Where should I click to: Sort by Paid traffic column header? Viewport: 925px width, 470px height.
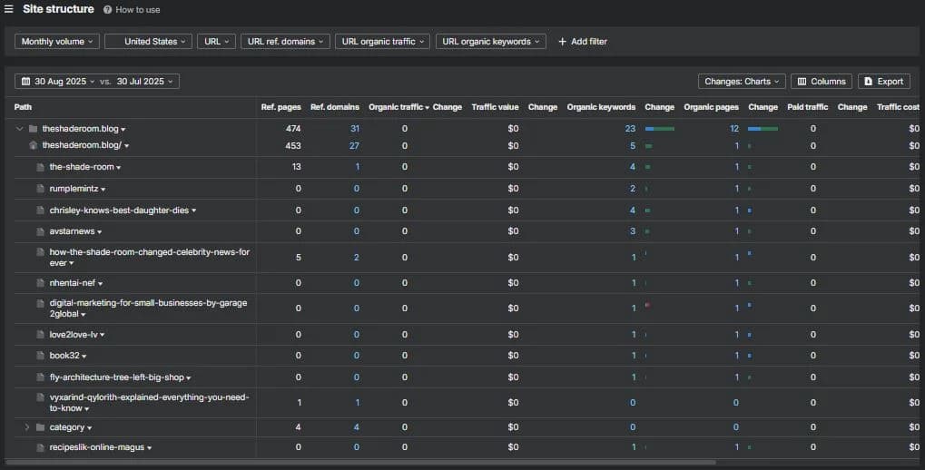[808, 107]
